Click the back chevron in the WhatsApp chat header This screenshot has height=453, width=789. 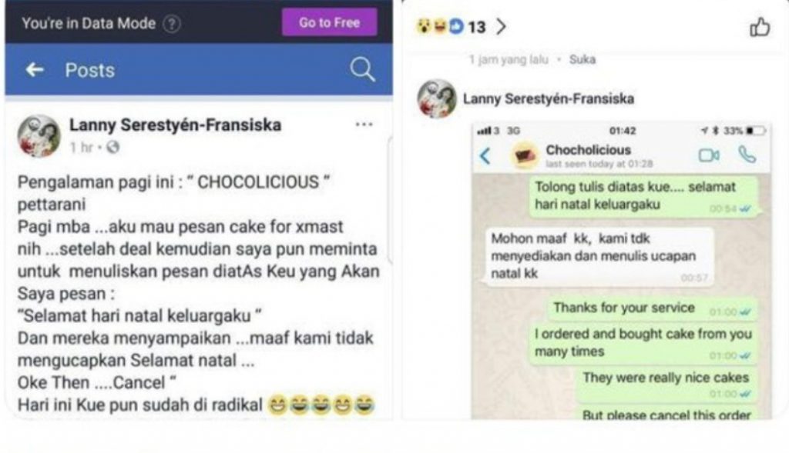[483, 154]
